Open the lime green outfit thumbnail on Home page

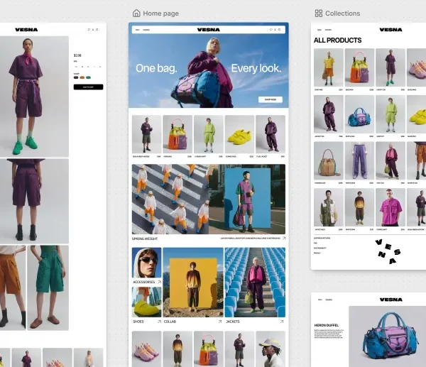[x=208, y=134]
